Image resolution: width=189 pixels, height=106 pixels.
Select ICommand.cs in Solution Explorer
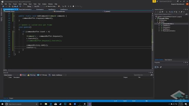pyautogui.click(x=167, y=27)
